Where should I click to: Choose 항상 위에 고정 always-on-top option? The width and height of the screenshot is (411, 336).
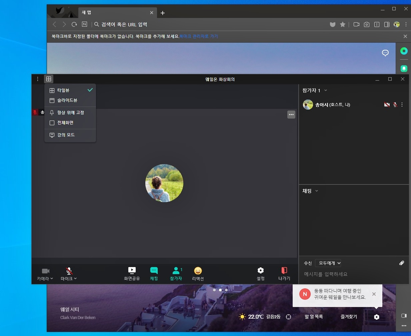tap(70, 113)
